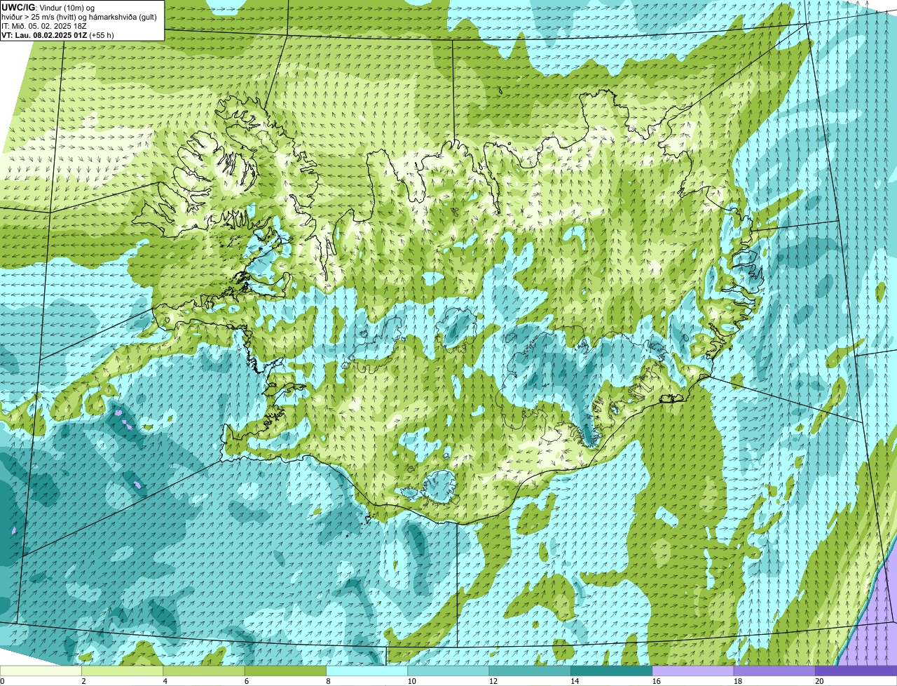Click the 0–2 m/s pale yellow legend swatch
The image size is (897, 686).
tap(41, 671)
